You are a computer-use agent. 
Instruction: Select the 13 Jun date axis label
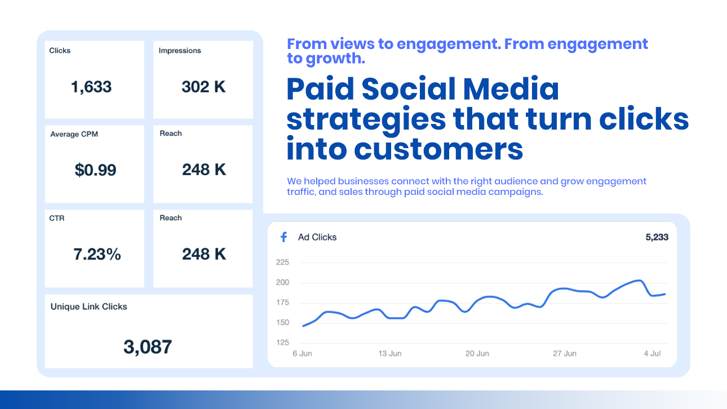click(x=390, y=353)
